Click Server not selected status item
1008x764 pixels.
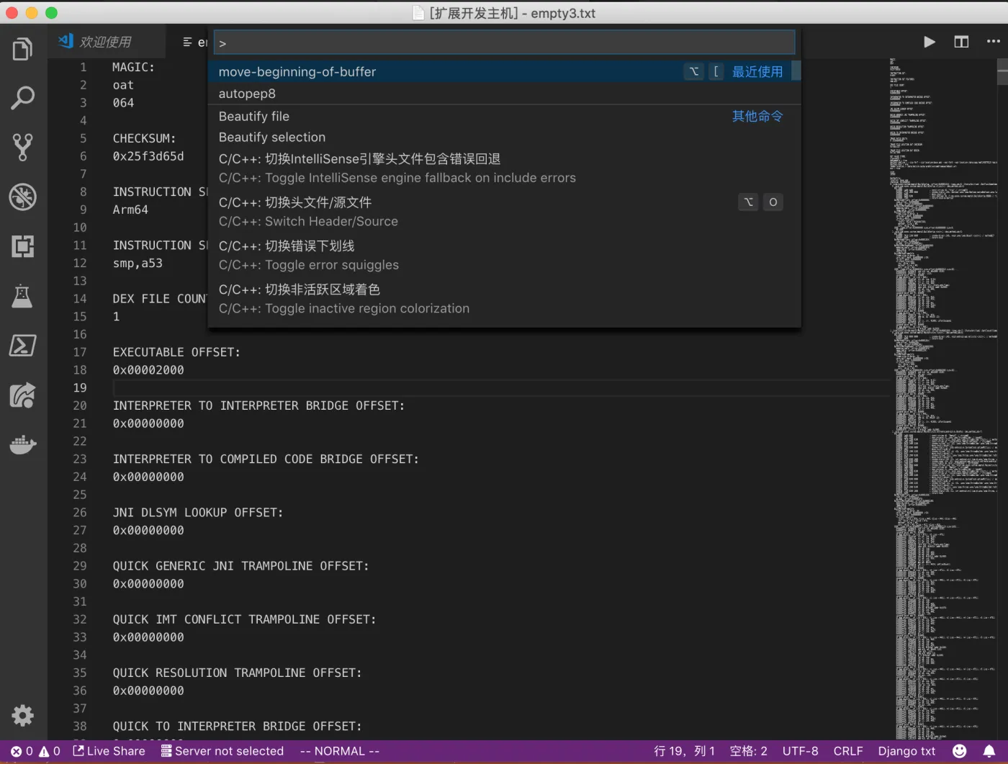(x=222, y=751)
